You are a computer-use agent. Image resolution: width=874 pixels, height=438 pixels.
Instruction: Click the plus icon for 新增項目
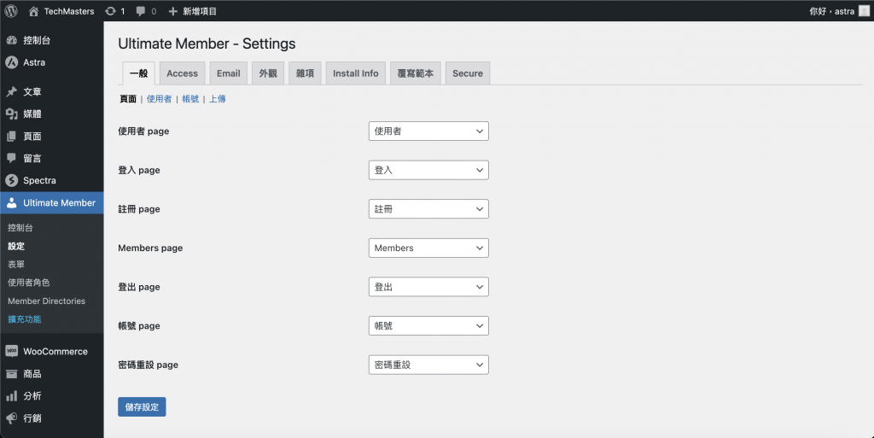[172, 11]
